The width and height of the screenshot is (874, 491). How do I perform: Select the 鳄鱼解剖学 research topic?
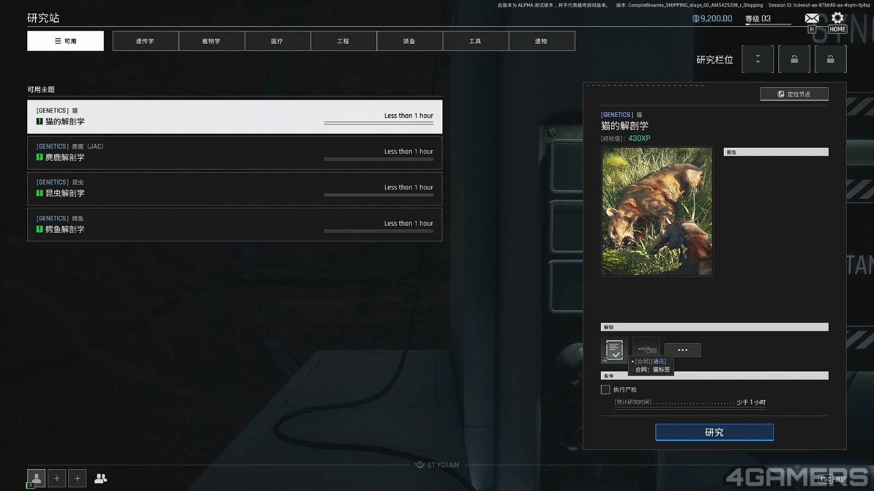(234, 224)
